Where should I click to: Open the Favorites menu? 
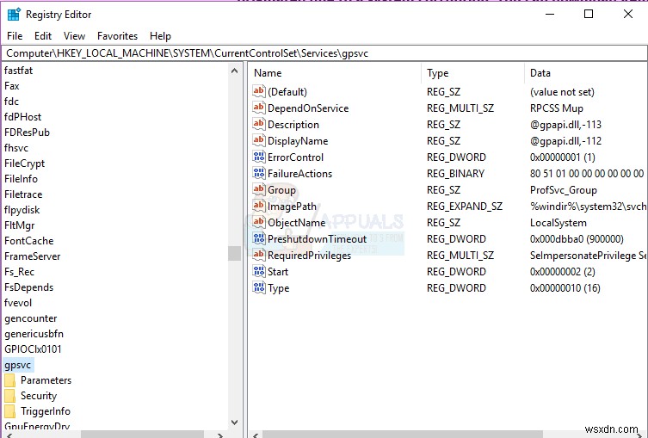[x=117, y=36]
